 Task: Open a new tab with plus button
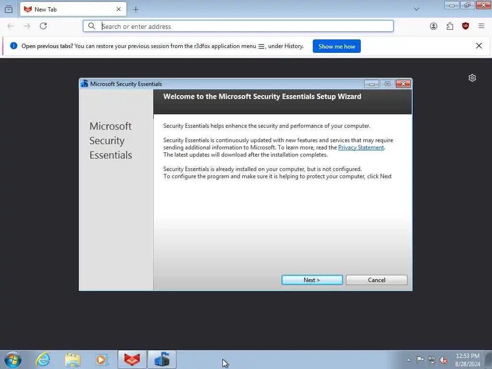[x=135, y=10]
